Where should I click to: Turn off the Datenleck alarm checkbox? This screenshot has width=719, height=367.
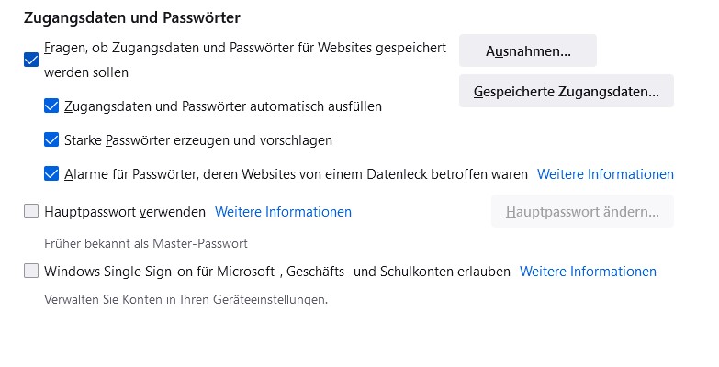point(51,173)
